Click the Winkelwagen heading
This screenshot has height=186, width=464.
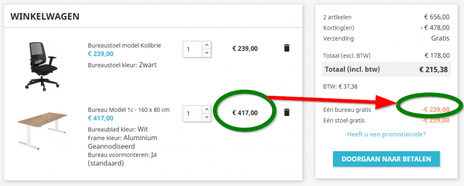tap(45, 17)
